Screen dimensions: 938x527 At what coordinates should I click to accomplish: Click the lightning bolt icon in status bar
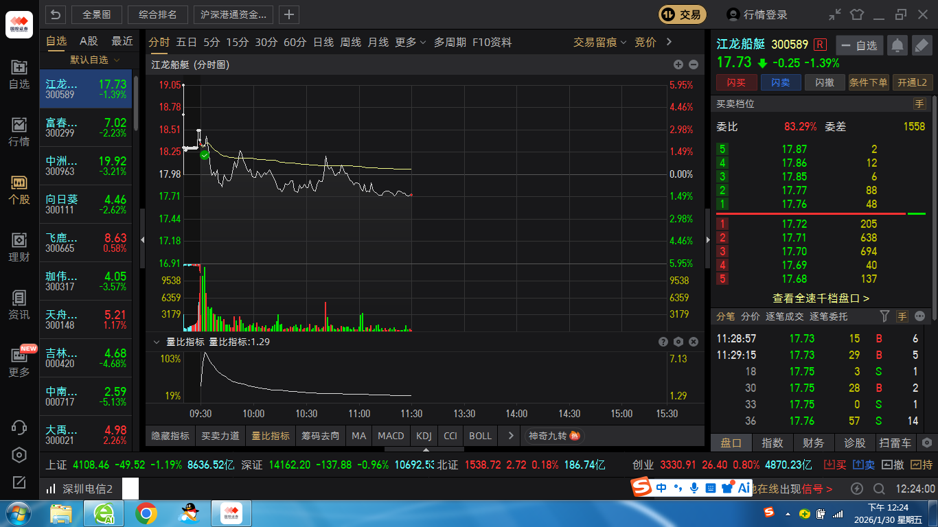coord(857,489)
